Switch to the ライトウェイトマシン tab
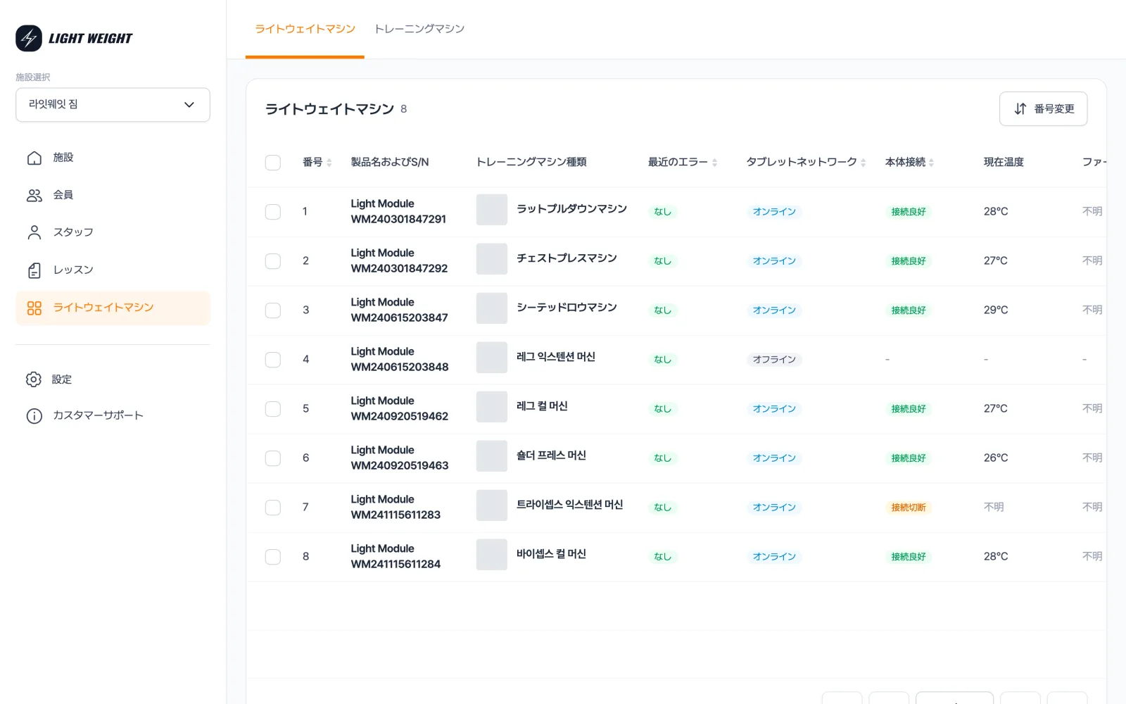1126x704 pixels. point(305,29)
